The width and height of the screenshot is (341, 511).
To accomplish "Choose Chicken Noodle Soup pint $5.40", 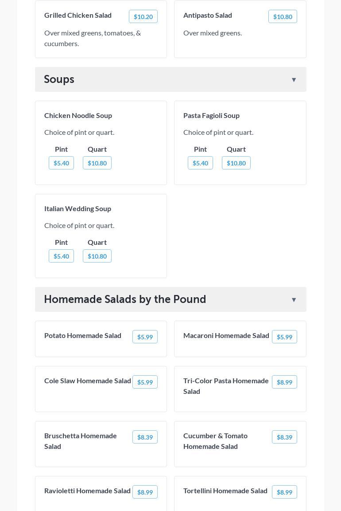I will 61,163.
